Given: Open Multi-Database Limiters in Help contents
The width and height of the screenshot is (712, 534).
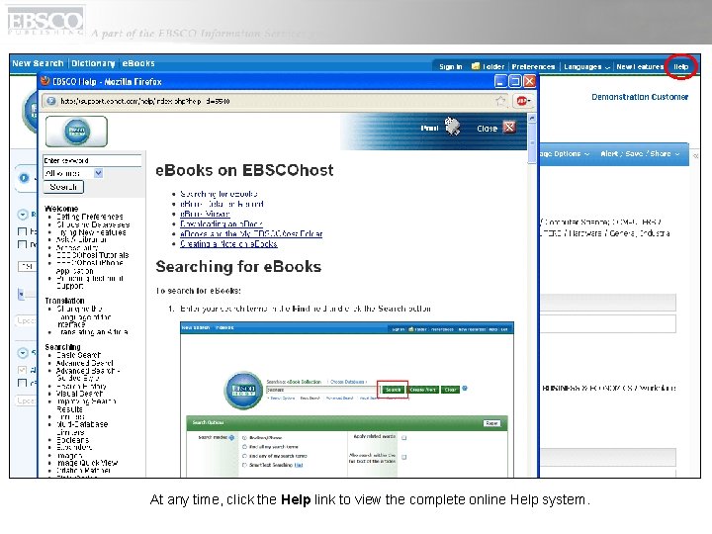Looking at the screenshot, I should [x=82, y=428].
